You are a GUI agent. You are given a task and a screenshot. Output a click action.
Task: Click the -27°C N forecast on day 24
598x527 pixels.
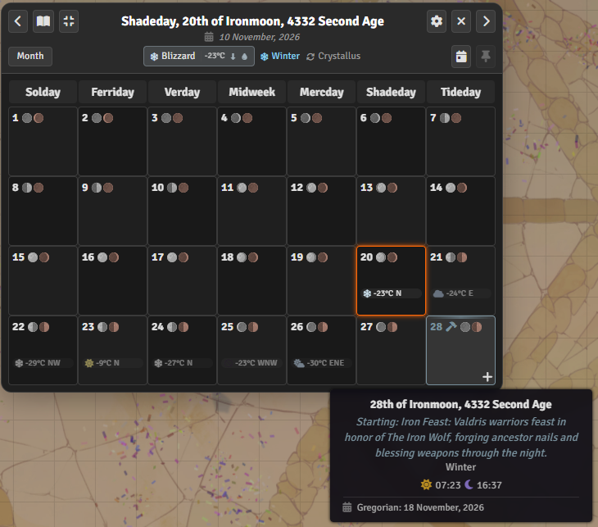[x=182, y=363]
